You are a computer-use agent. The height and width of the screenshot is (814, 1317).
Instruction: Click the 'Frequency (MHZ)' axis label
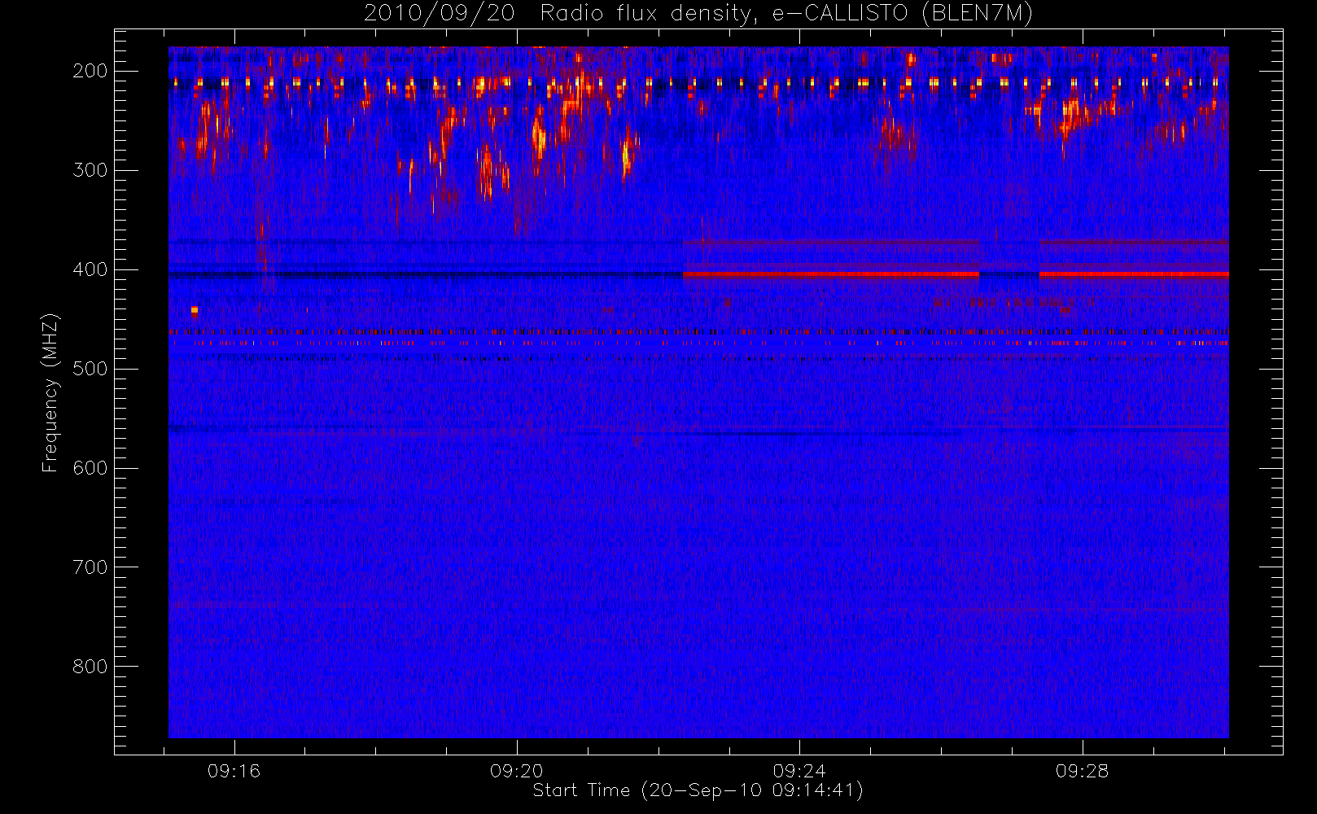[x=50, y=392]
